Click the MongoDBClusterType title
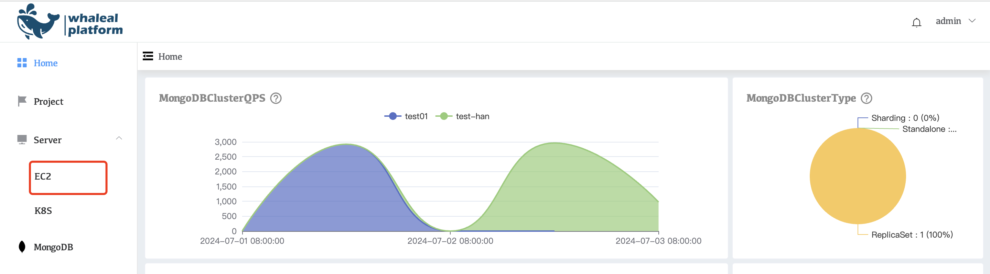The height and width of the screenshot is (274, 990). pyautogui.click(x=801, y=98)
